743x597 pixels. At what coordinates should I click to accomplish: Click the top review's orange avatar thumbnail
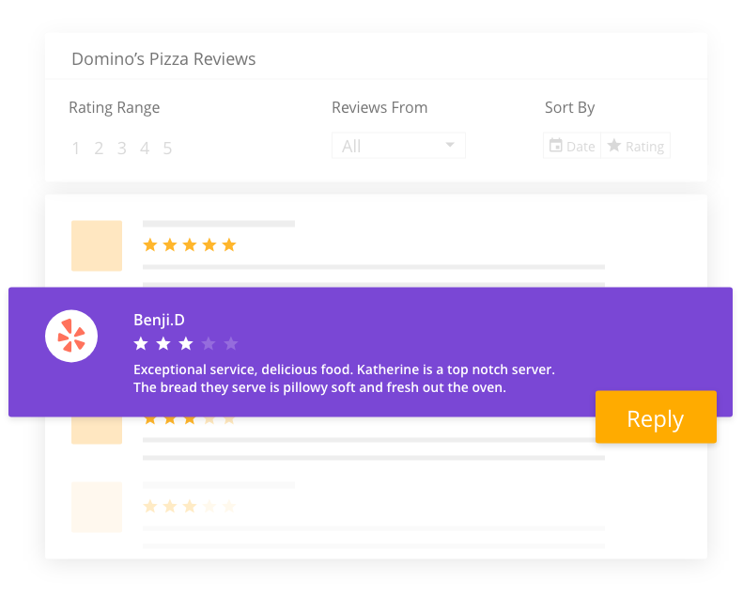pos(97,245)
